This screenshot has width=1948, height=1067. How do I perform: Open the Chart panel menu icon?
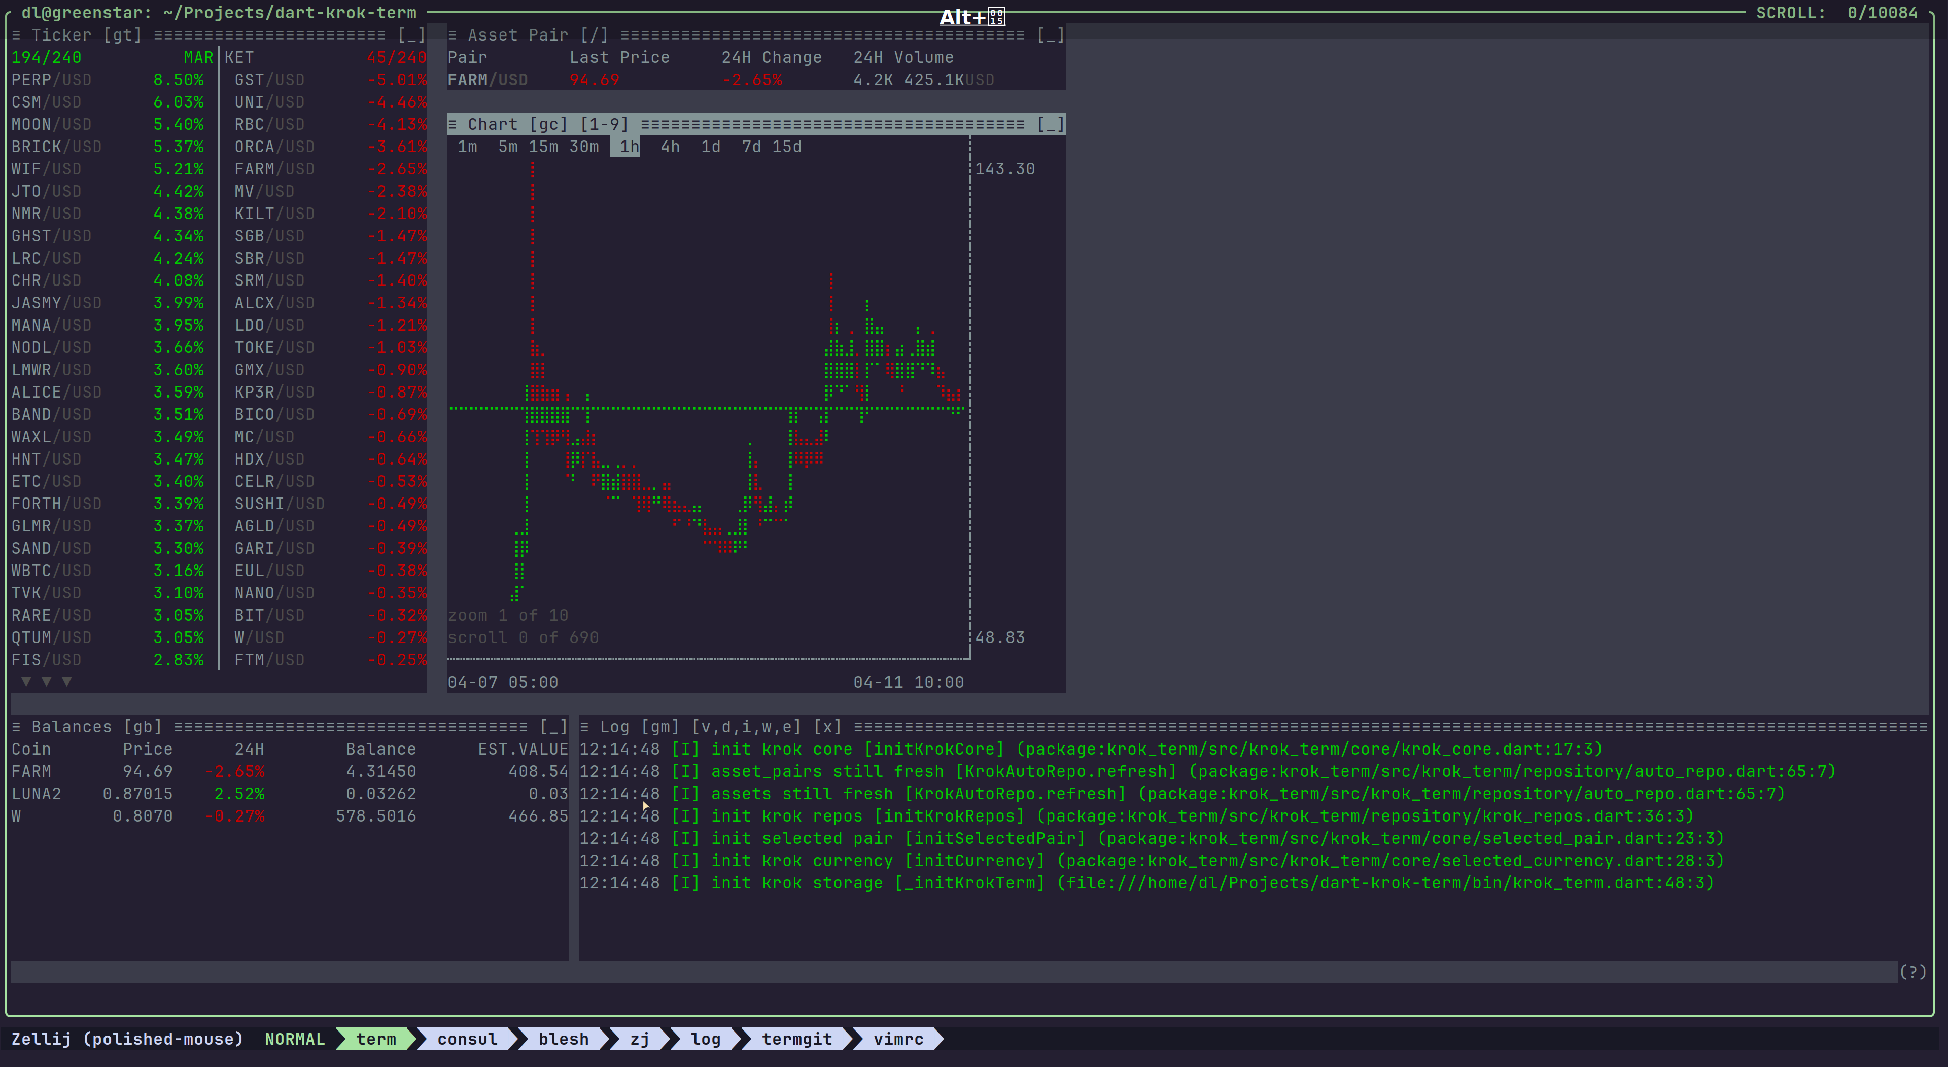452,125
